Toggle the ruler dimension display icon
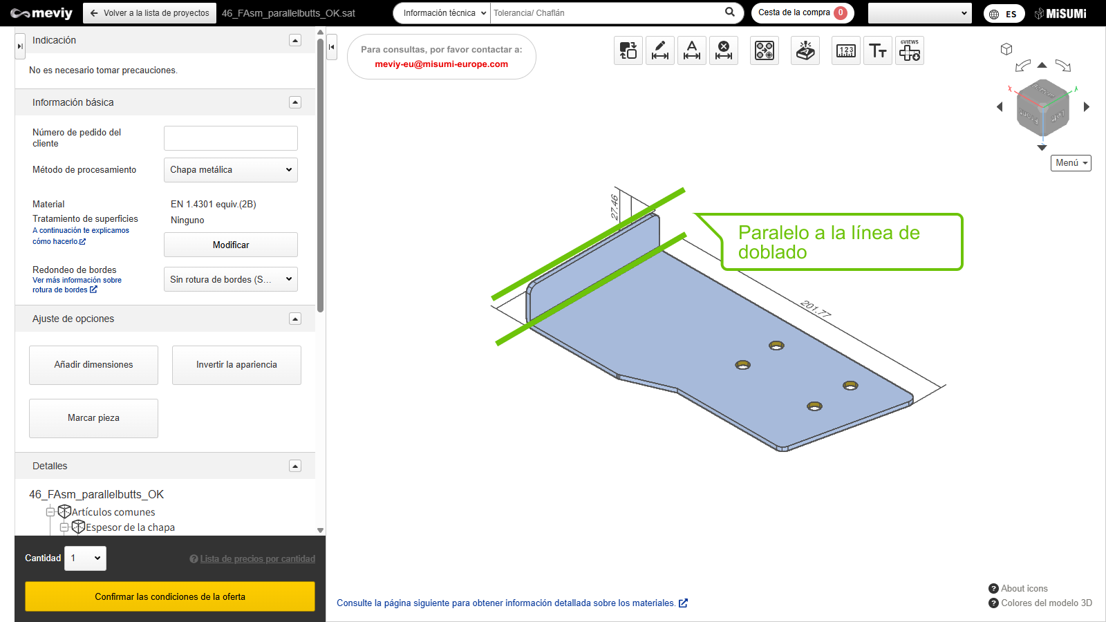 pos(846,50)
